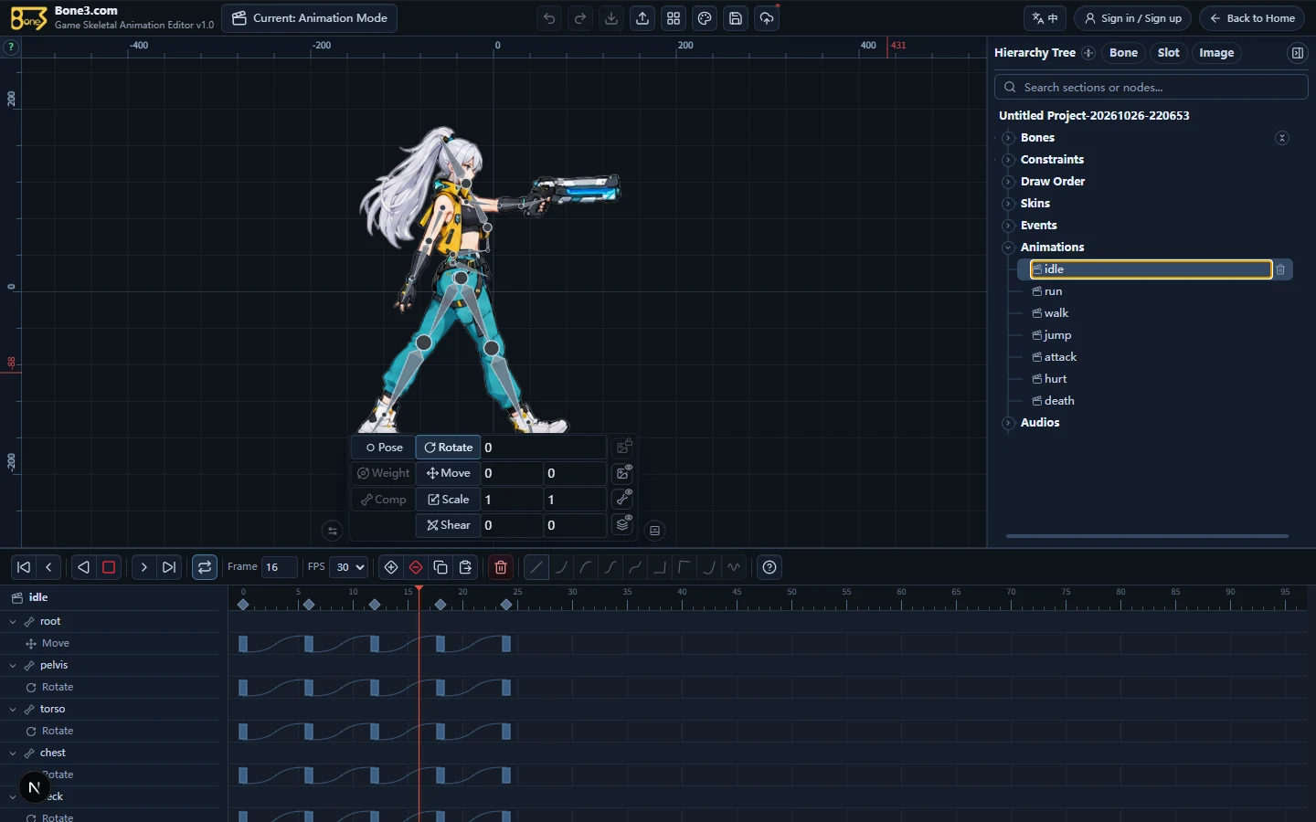Click Sign in / Sign up
The width and height of the screenshot is (1316, 822).
click(x=1132, y=18)
